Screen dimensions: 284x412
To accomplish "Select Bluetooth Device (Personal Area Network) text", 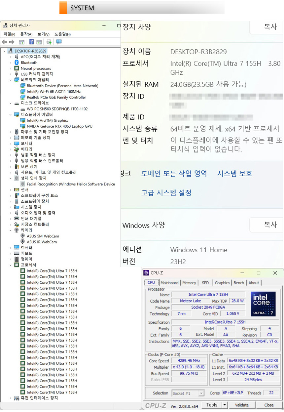I will coord(62,86).
